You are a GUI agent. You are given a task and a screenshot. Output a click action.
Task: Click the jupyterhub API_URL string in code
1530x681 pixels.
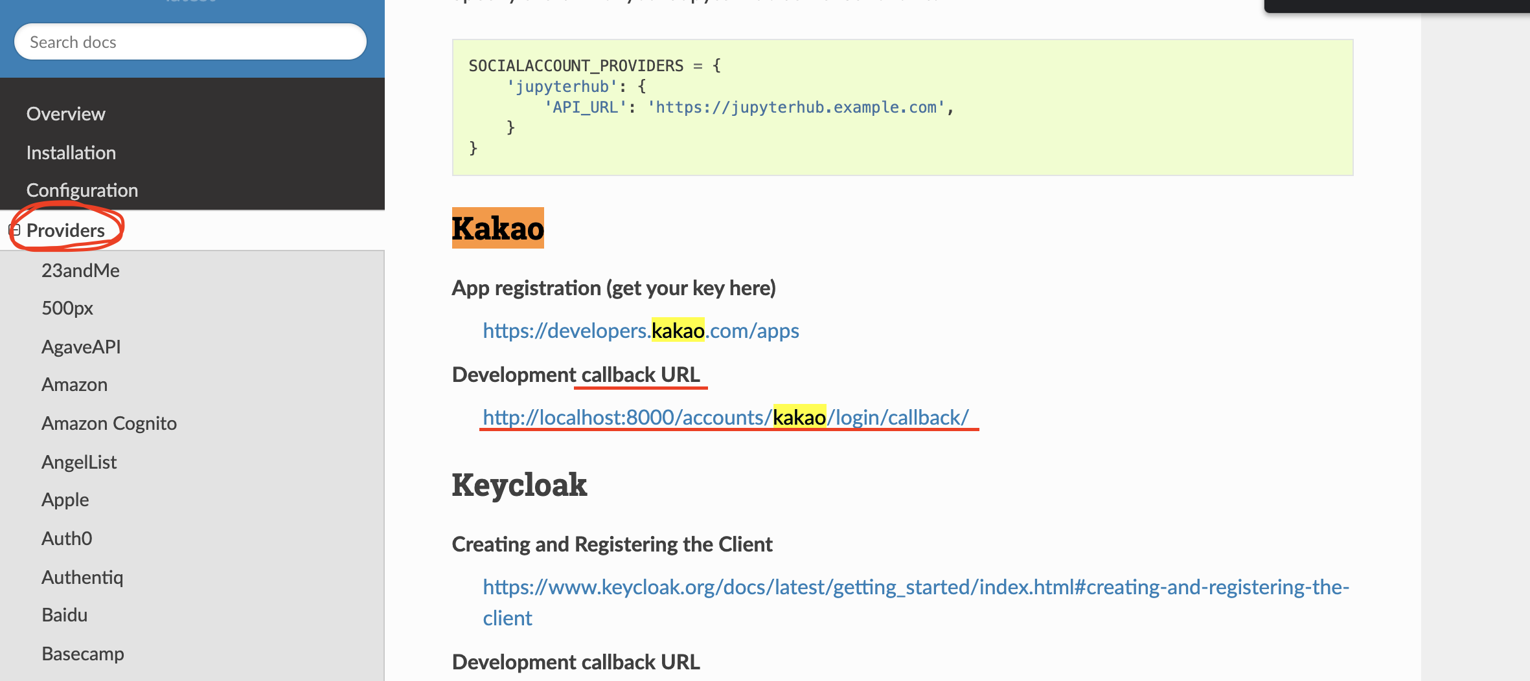click(798, 107)
